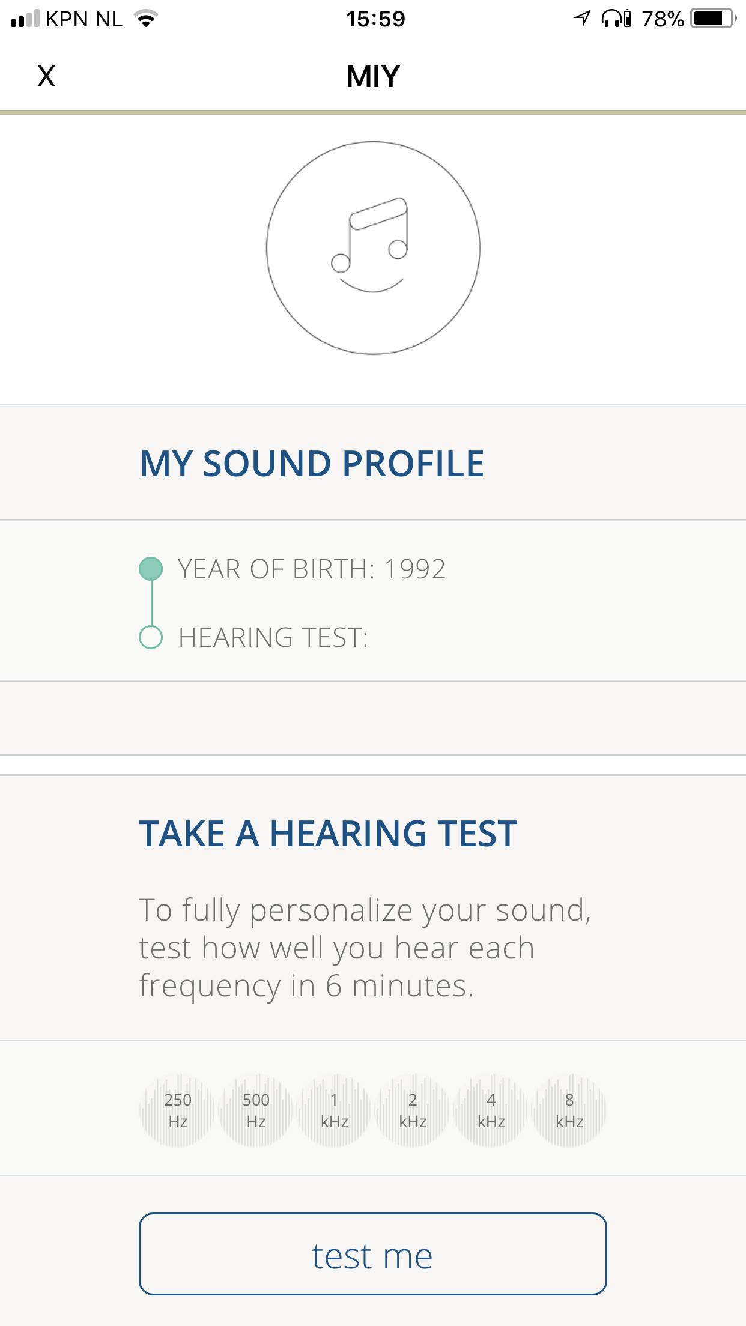
Task: Tap the Take a Hearing Test heading
Action: coord(328,834)
